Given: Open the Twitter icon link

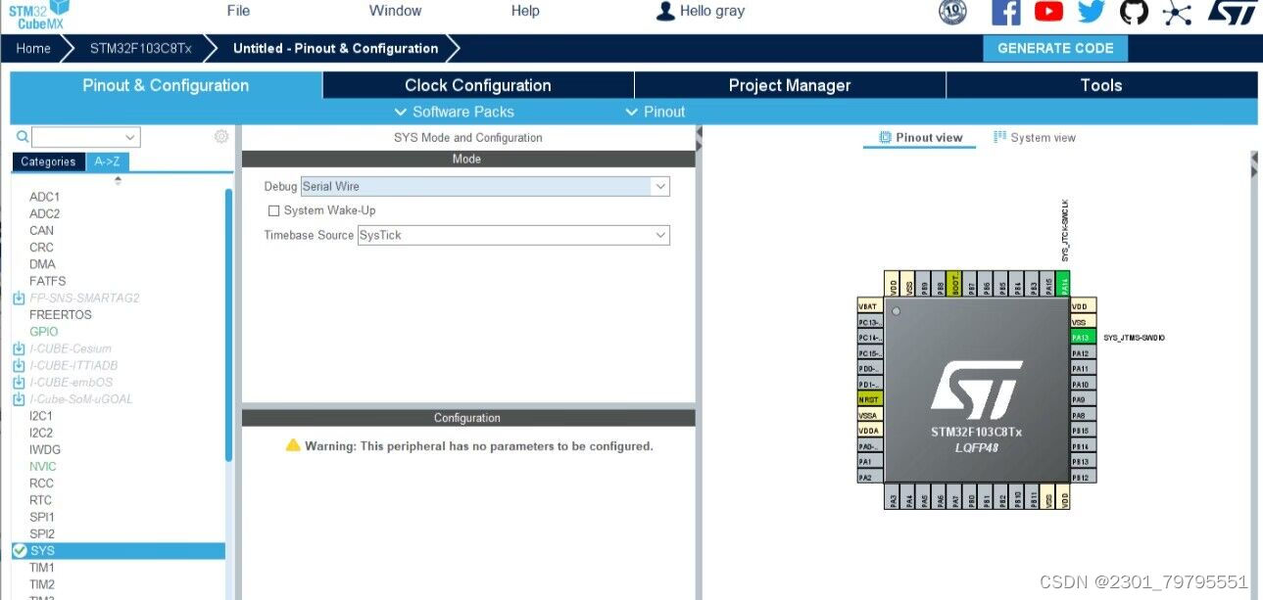Looking at the screenshot, I should click(x=1092, y=12).
